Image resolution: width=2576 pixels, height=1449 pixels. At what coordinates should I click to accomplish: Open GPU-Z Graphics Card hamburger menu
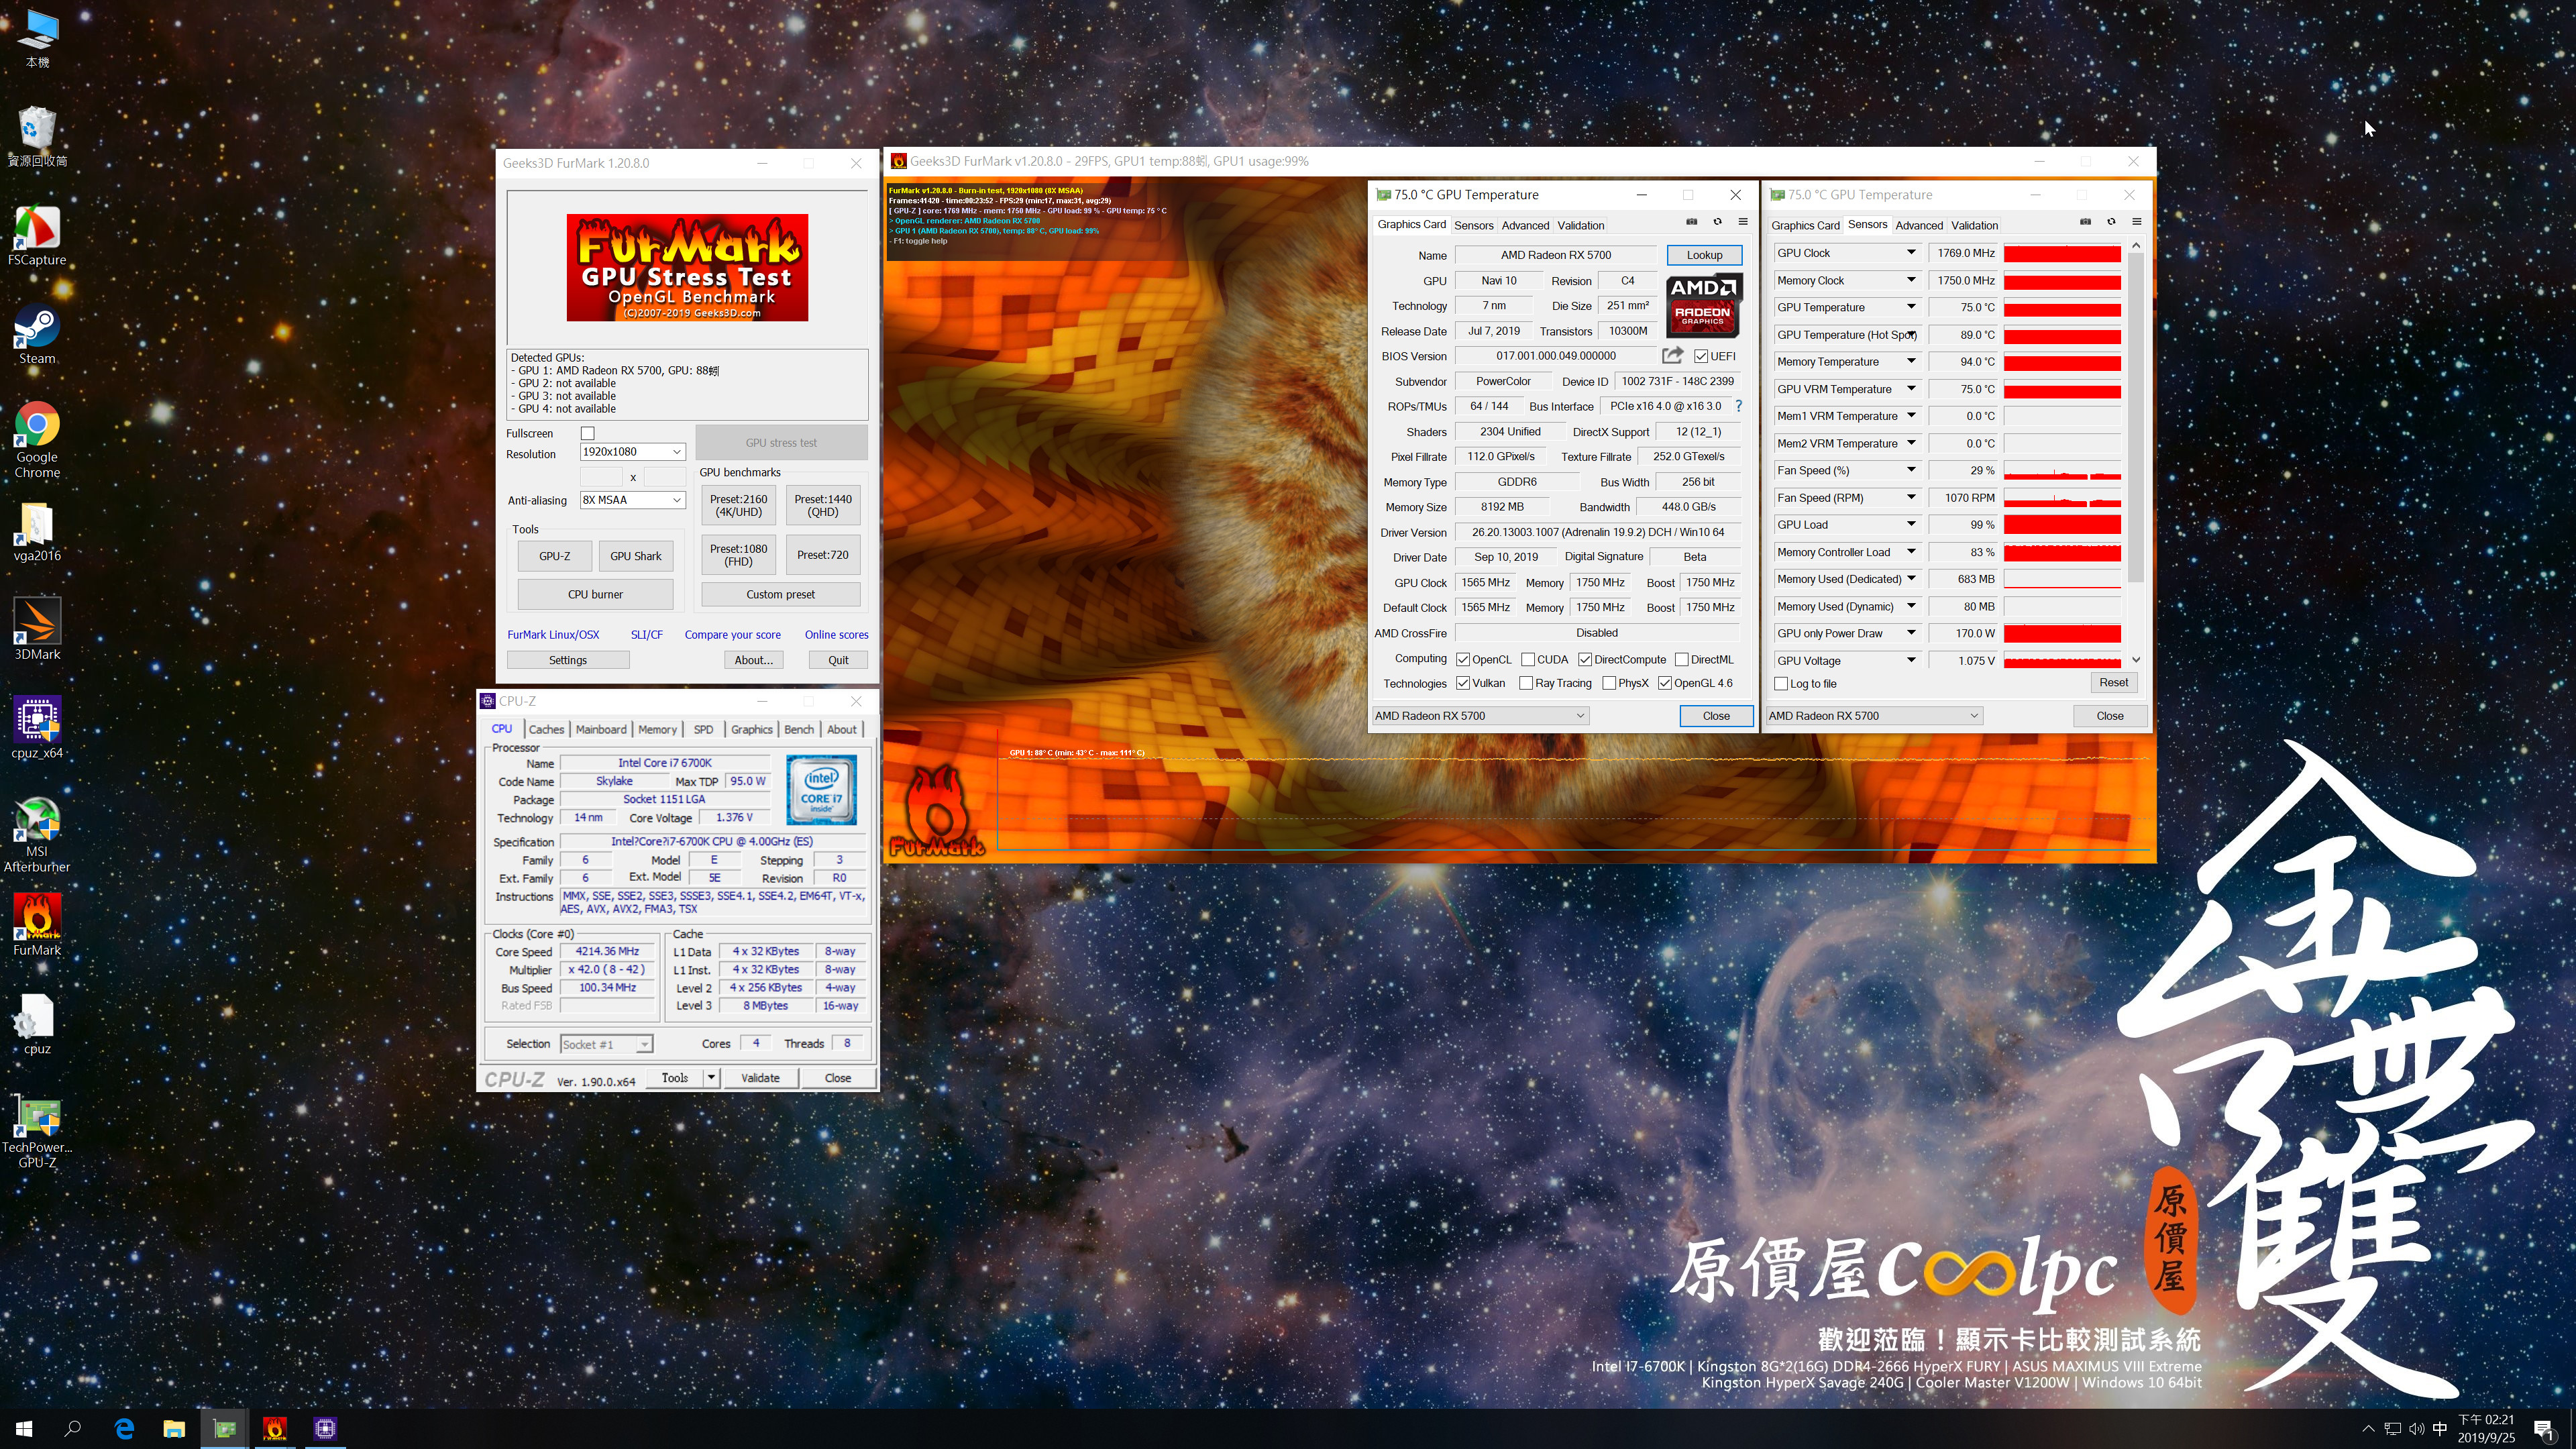1743,222
